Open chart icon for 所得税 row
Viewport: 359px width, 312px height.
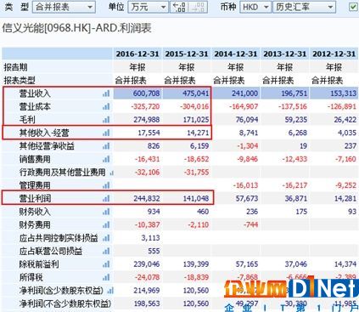(x=106, y=277)
